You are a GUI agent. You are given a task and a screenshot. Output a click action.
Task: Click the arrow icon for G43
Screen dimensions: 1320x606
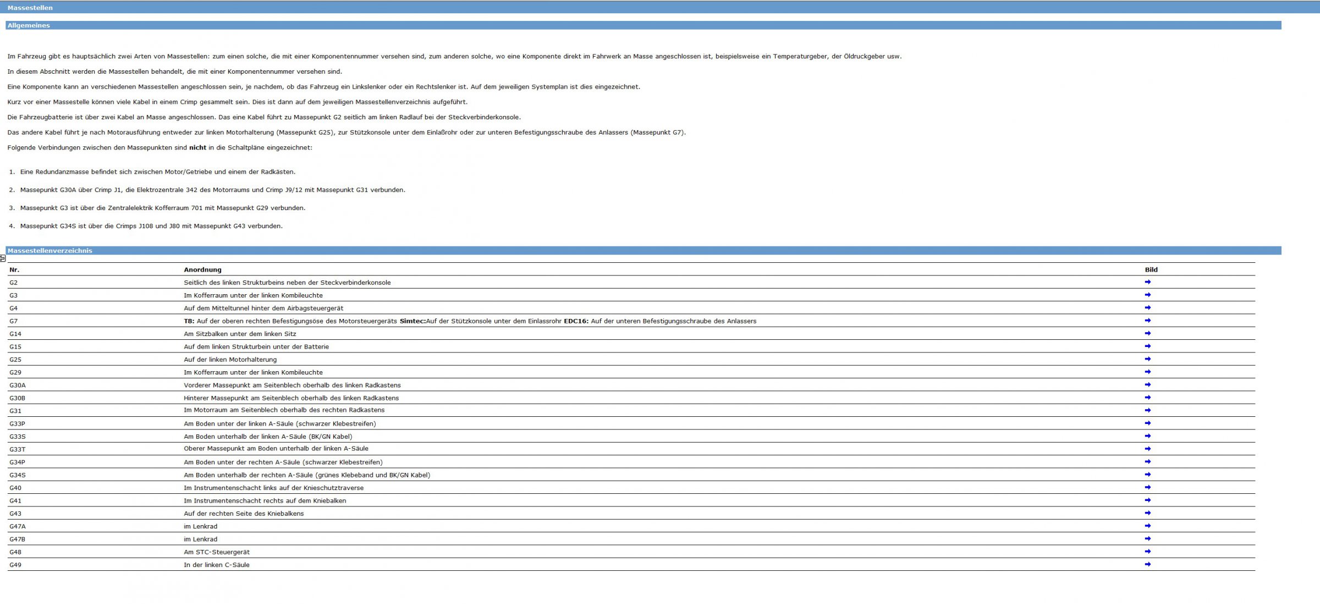[1147, 513]
